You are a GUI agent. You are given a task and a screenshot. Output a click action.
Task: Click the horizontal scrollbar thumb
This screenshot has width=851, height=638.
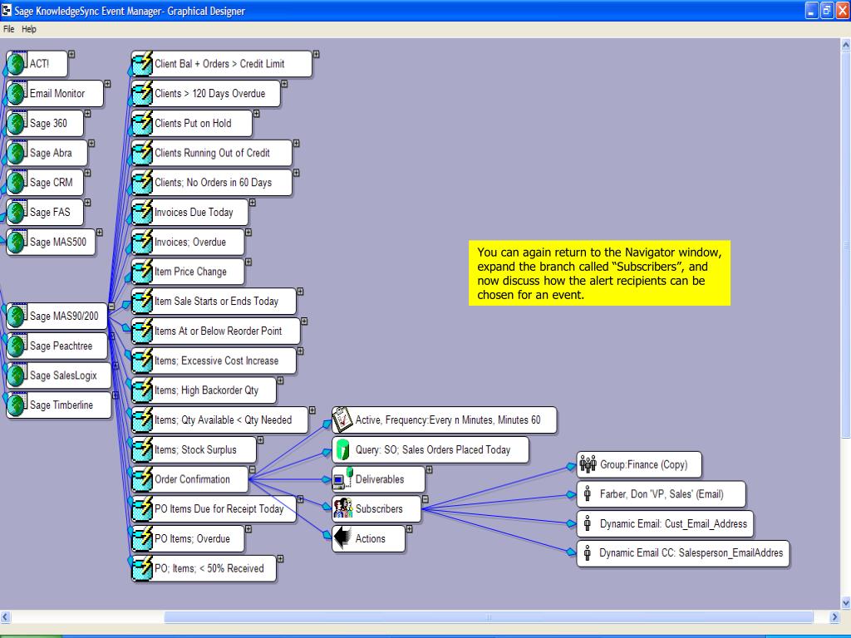[489, 617]
